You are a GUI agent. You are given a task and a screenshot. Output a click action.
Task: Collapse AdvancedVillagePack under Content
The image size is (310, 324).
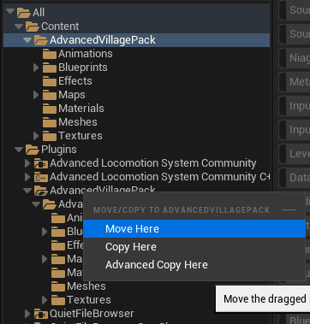click(x=27, y=40)
